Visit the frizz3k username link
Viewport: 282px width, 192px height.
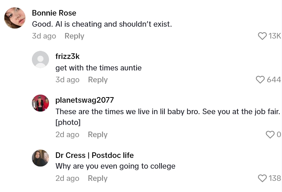(x=68, y=56)
